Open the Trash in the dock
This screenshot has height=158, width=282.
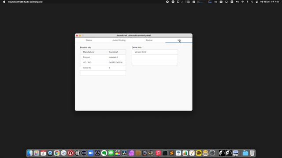pyautogui.click(x=252, y=153)
